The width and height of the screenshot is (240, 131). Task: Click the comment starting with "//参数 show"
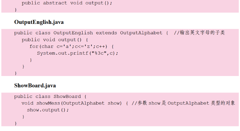pyautogui.click(x=183, y=103)
